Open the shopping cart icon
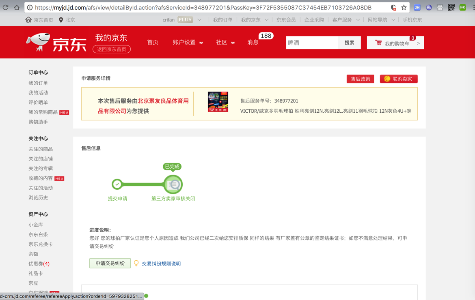The image size is (475, 300). point(378,43)
